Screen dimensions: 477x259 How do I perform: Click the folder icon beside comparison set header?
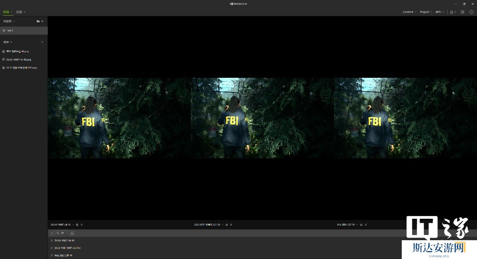pyautogui.click(x=38, y=21)
